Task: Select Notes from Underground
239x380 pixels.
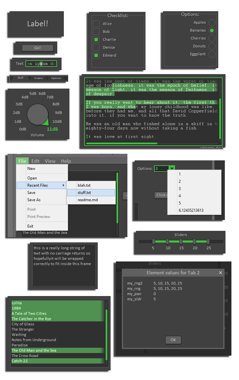Action: [58, 340]
